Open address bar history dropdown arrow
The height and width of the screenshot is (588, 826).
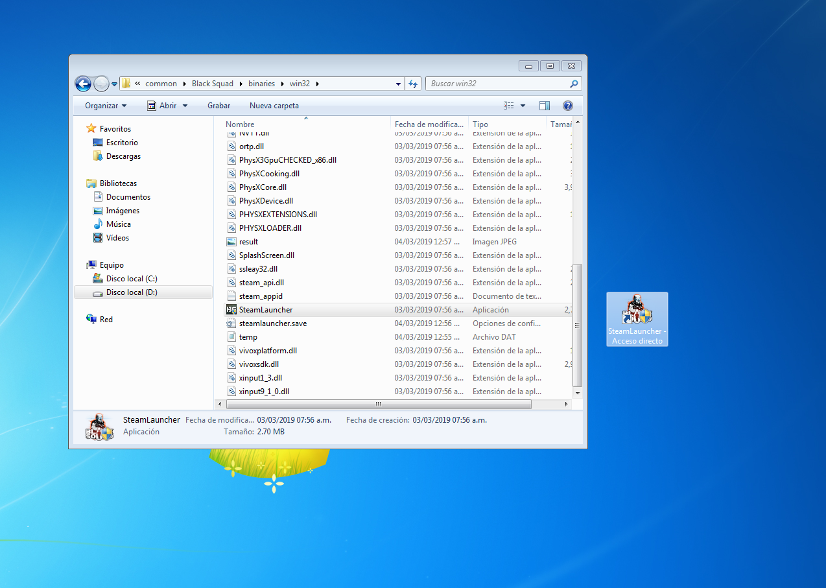point(399,84)
